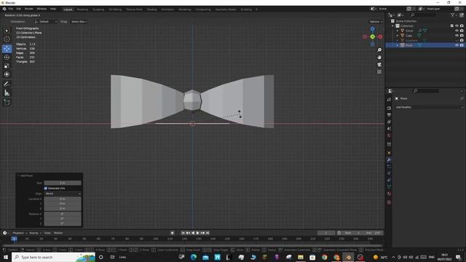Jump to the timeline start frame
Screen dimensions: 466x262
(183, 233)
